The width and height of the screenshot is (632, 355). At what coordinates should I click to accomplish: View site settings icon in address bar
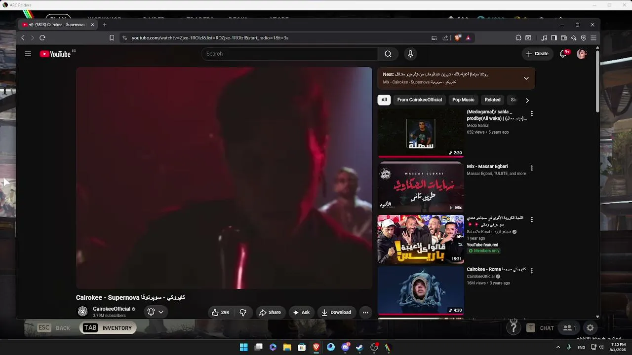click(x=124, y=37)
